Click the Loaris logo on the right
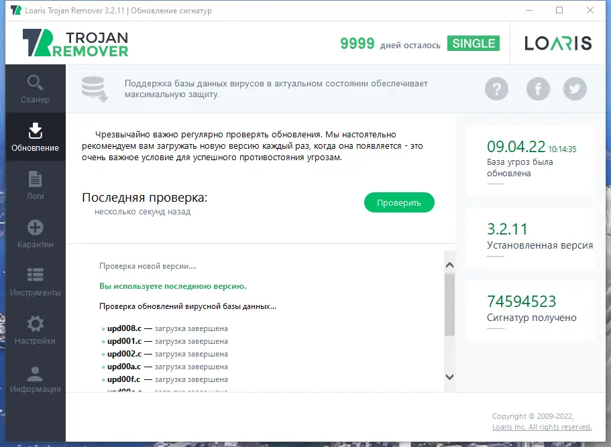Screen dimensions: 611x447 click(559, 42)
